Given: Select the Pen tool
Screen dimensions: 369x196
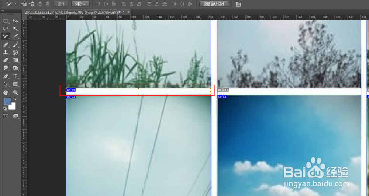Looking at the screenshot, I should coord(6,76).
